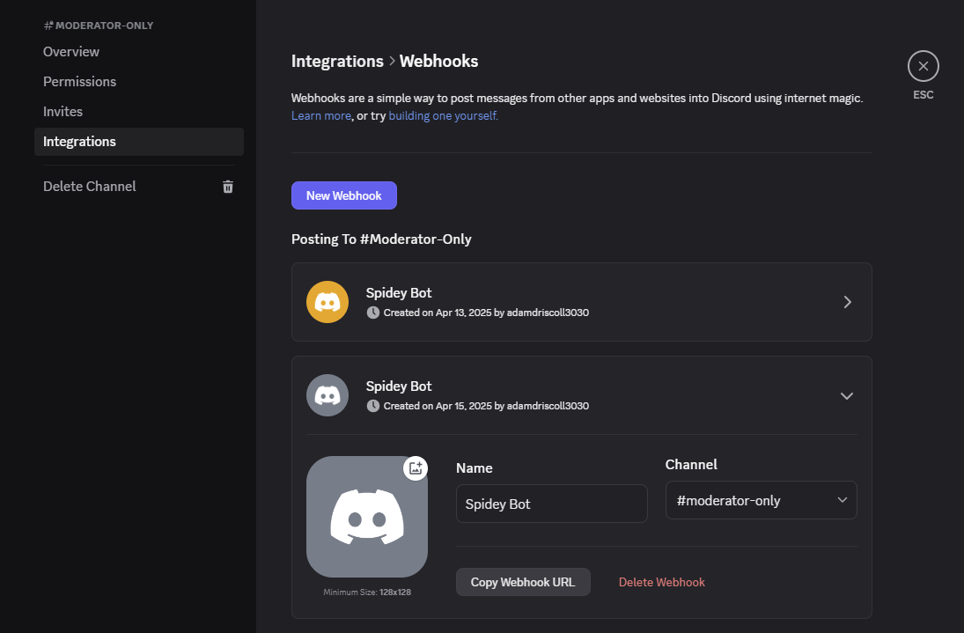The height and width of the screenshot is (633, 964).
Task: Click the Copy Webhook URL button
Action: (x=523, y=582)
